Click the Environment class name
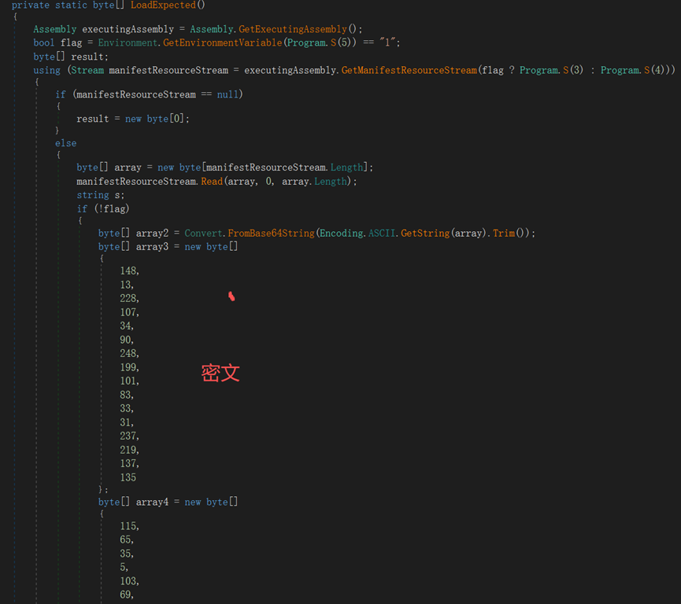 tap(128, 42)
